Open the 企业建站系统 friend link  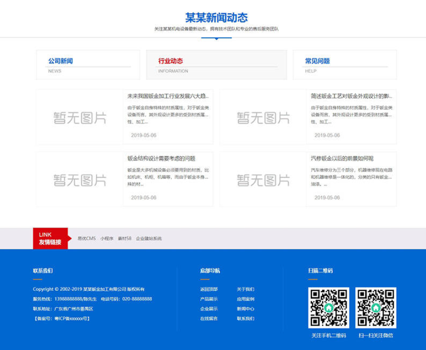pyautogui.click(x=149, y=239)
